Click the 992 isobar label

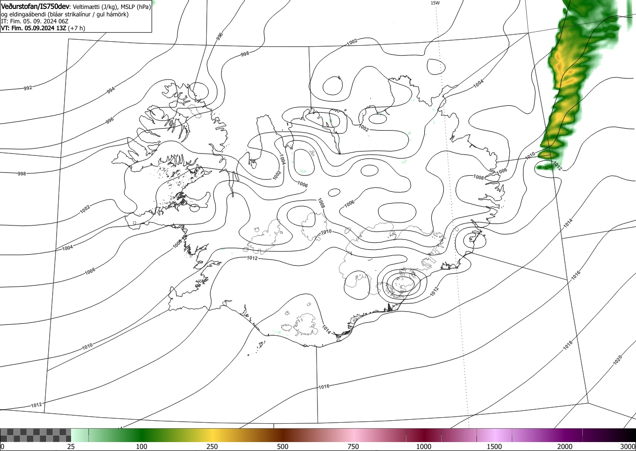pyautogui.click(x=28, y=88)
